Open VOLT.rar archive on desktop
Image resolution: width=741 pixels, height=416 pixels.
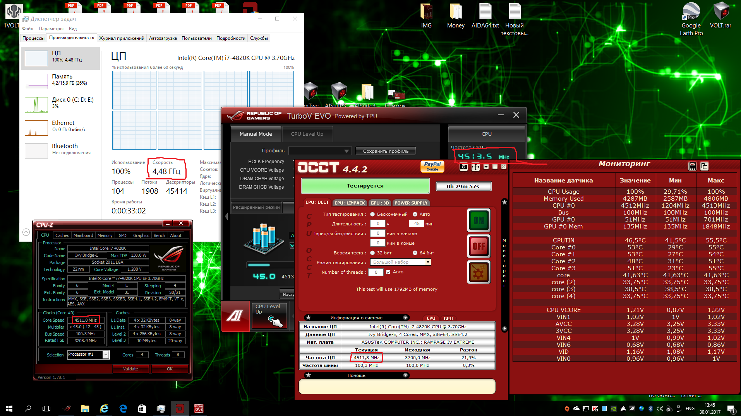click(x=720, y=16)
